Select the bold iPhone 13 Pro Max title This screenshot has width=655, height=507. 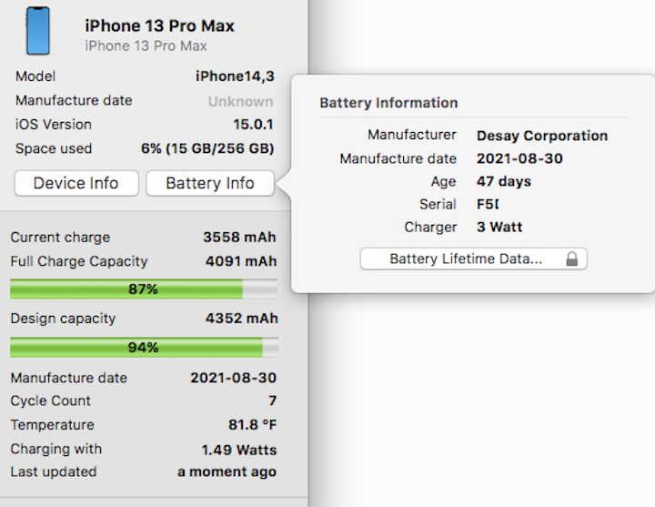159,25
